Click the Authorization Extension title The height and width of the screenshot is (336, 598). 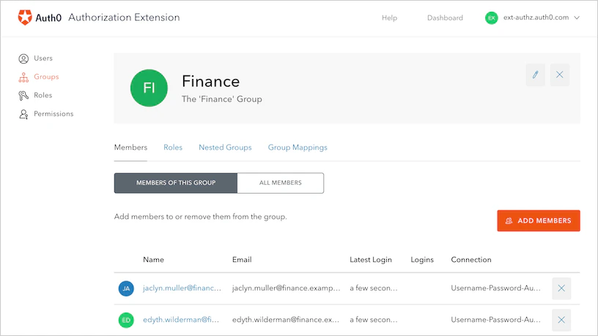point(124,18)
